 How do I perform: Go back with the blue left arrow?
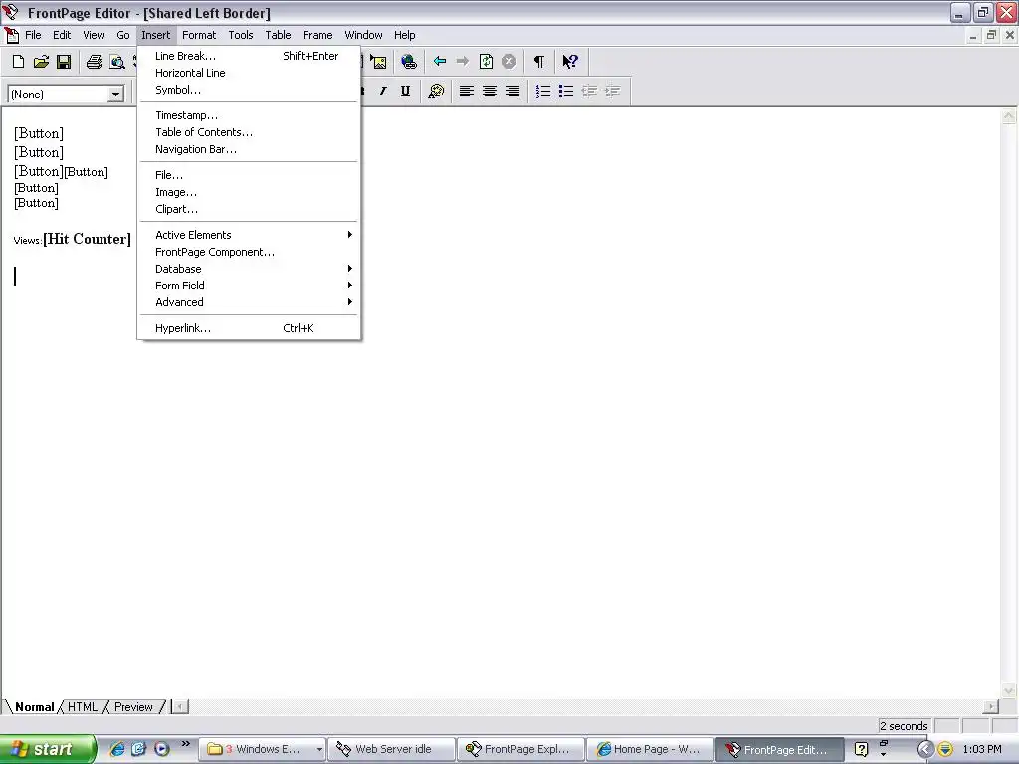439,61
